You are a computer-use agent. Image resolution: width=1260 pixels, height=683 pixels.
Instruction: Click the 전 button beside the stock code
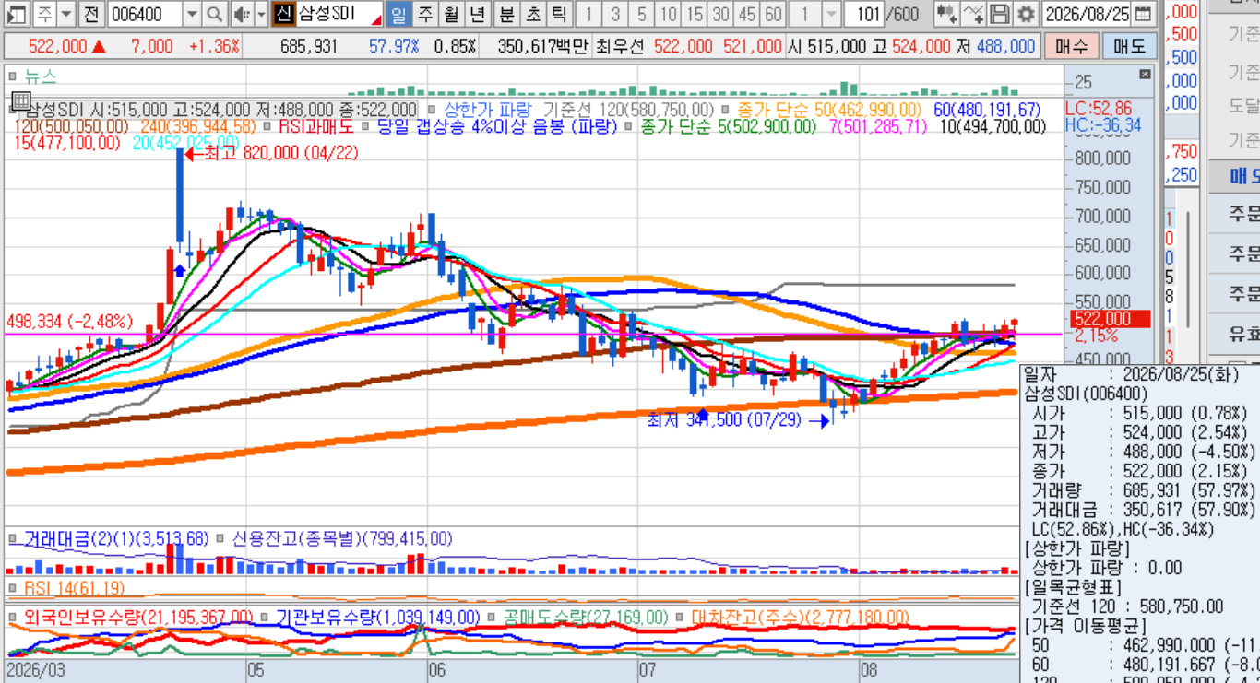pos(90,14)
